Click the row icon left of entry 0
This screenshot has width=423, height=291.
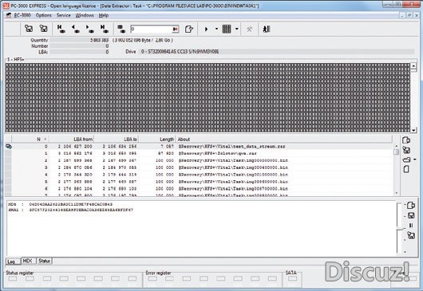9,147
